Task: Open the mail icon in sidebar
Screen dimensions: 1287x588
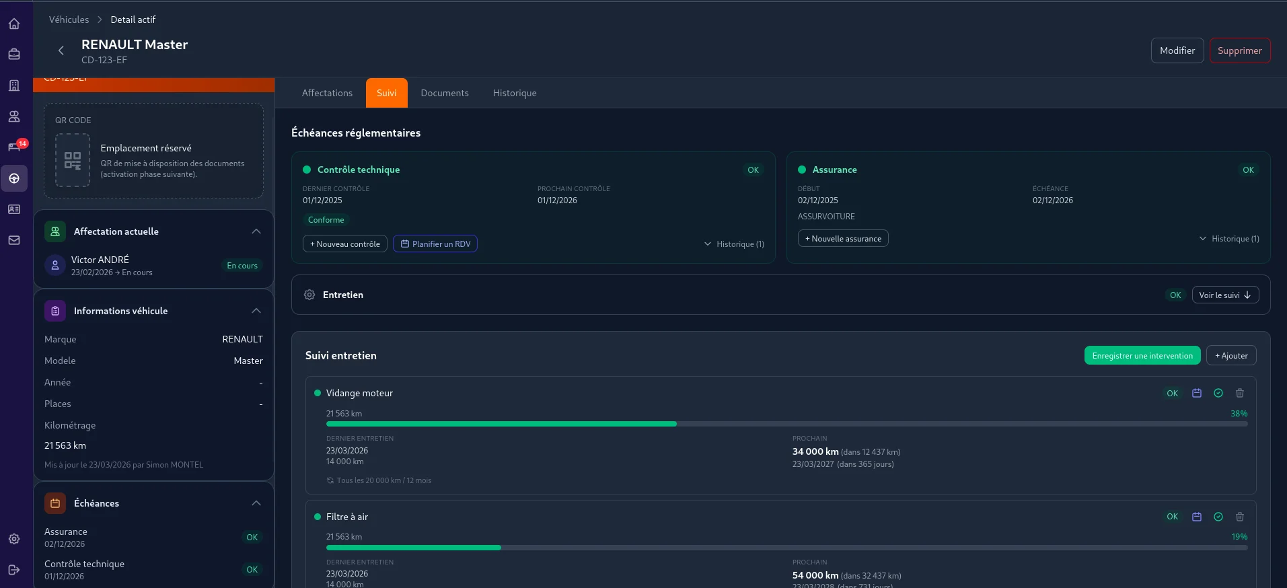Action: (14, 240)
